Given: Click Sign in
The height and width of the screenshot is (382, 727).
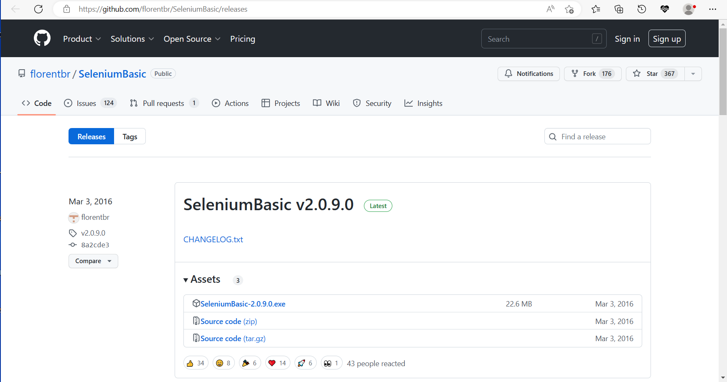Looking at the screenshot, I should (627, 39).
